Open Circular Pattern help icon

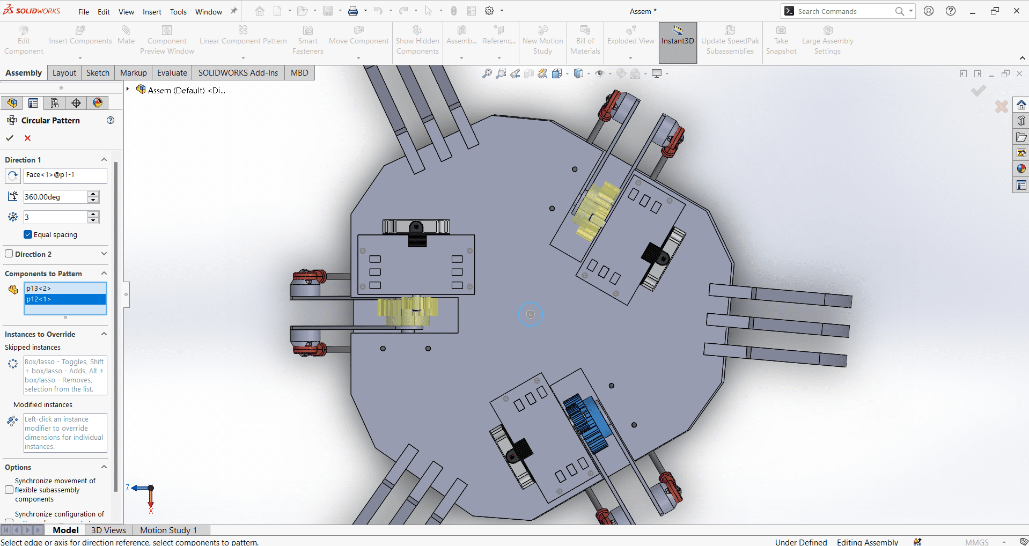click(111, 120)
